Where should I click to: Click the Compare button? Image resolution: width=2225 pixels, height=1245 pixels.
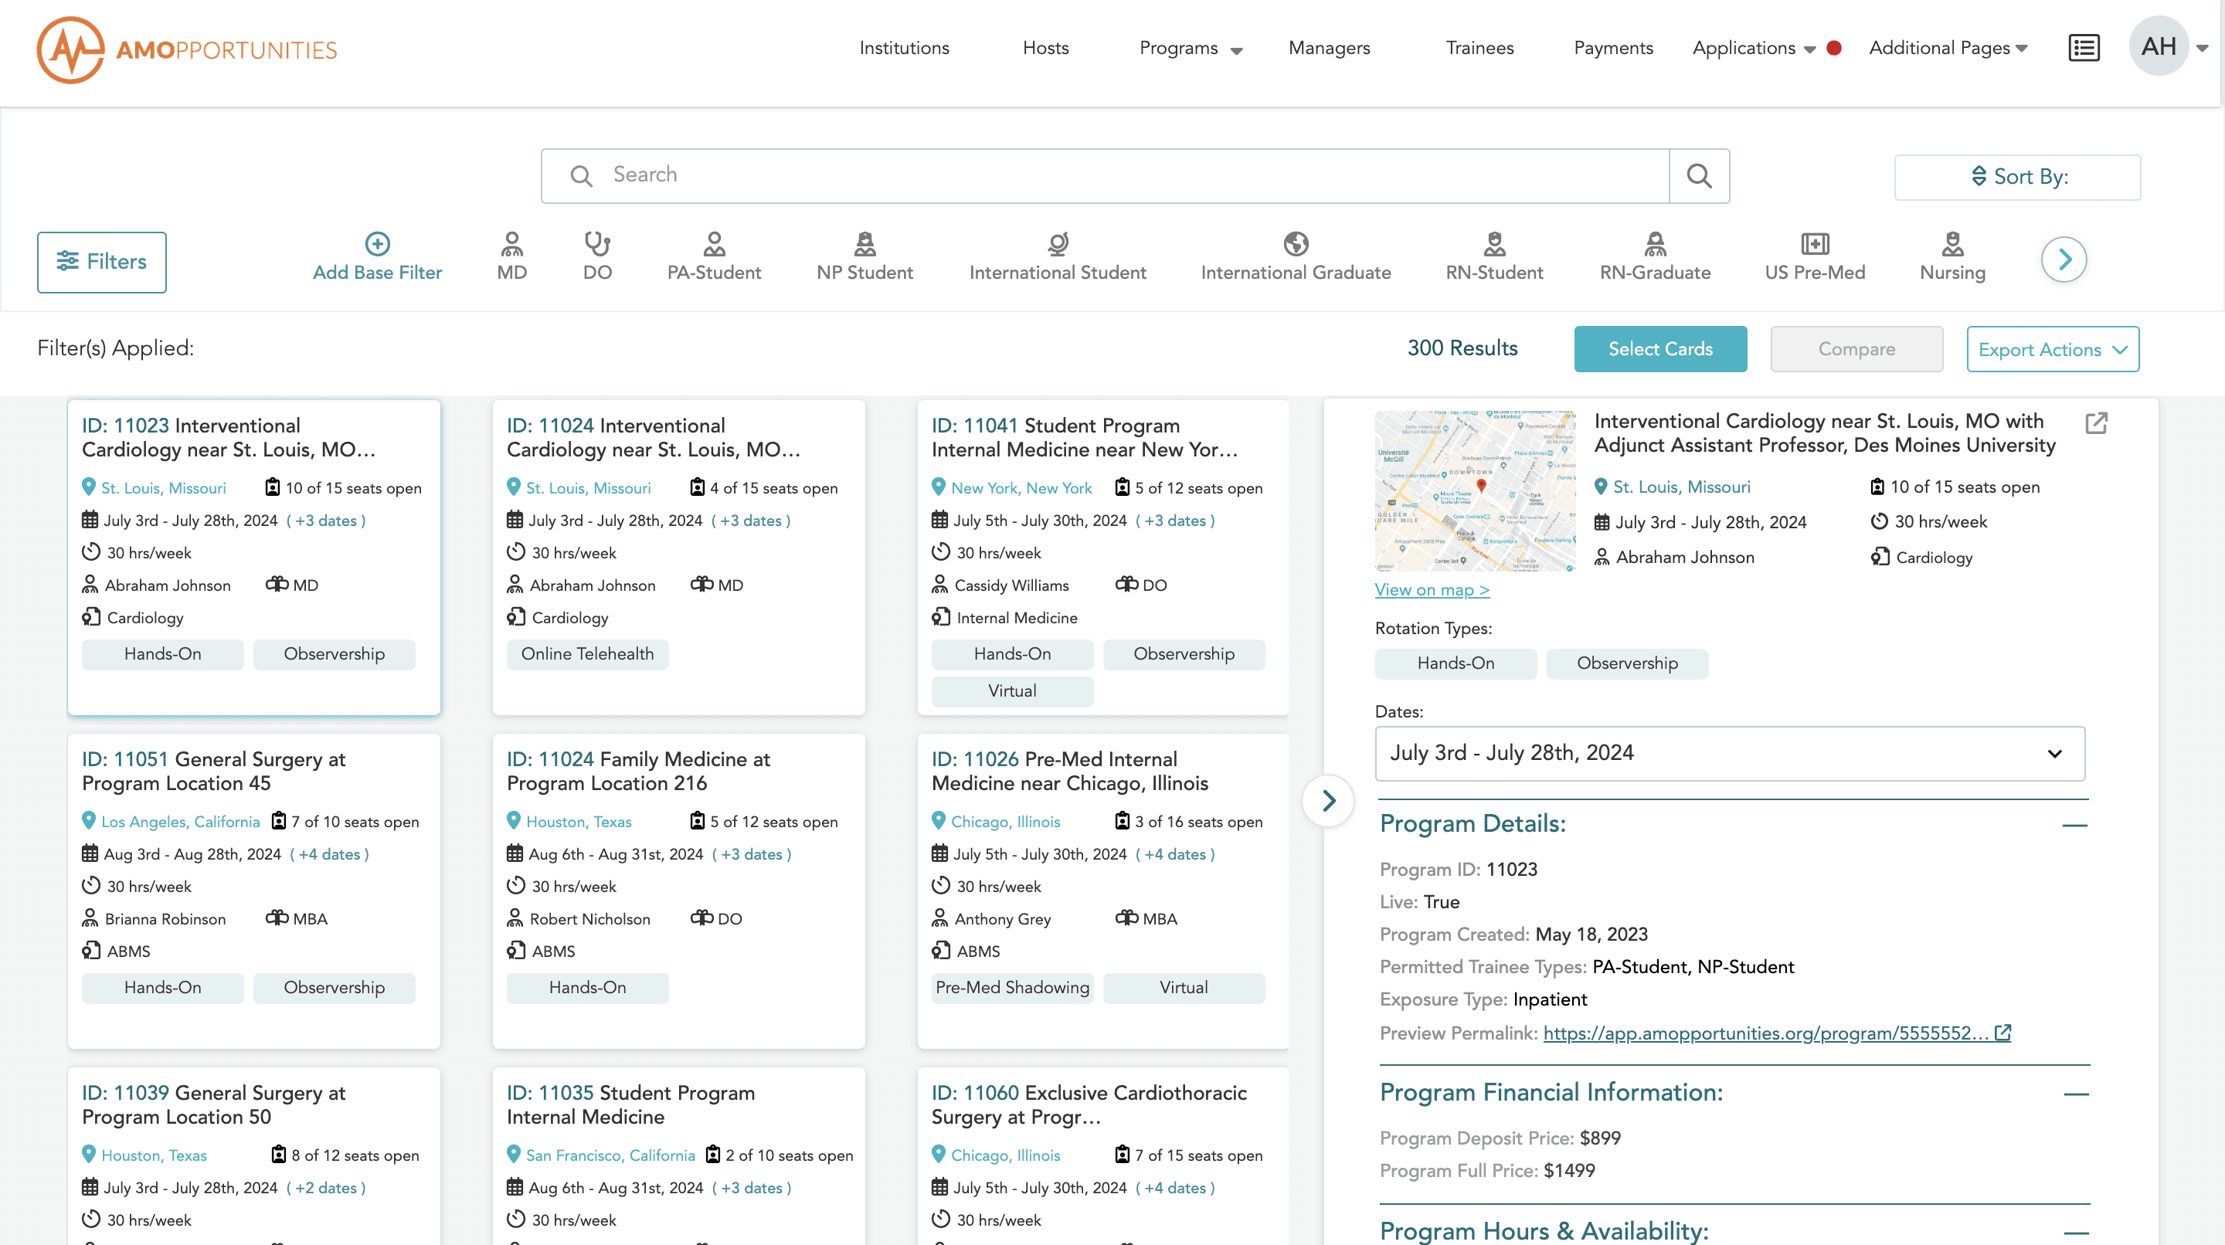pos(1856,349)
